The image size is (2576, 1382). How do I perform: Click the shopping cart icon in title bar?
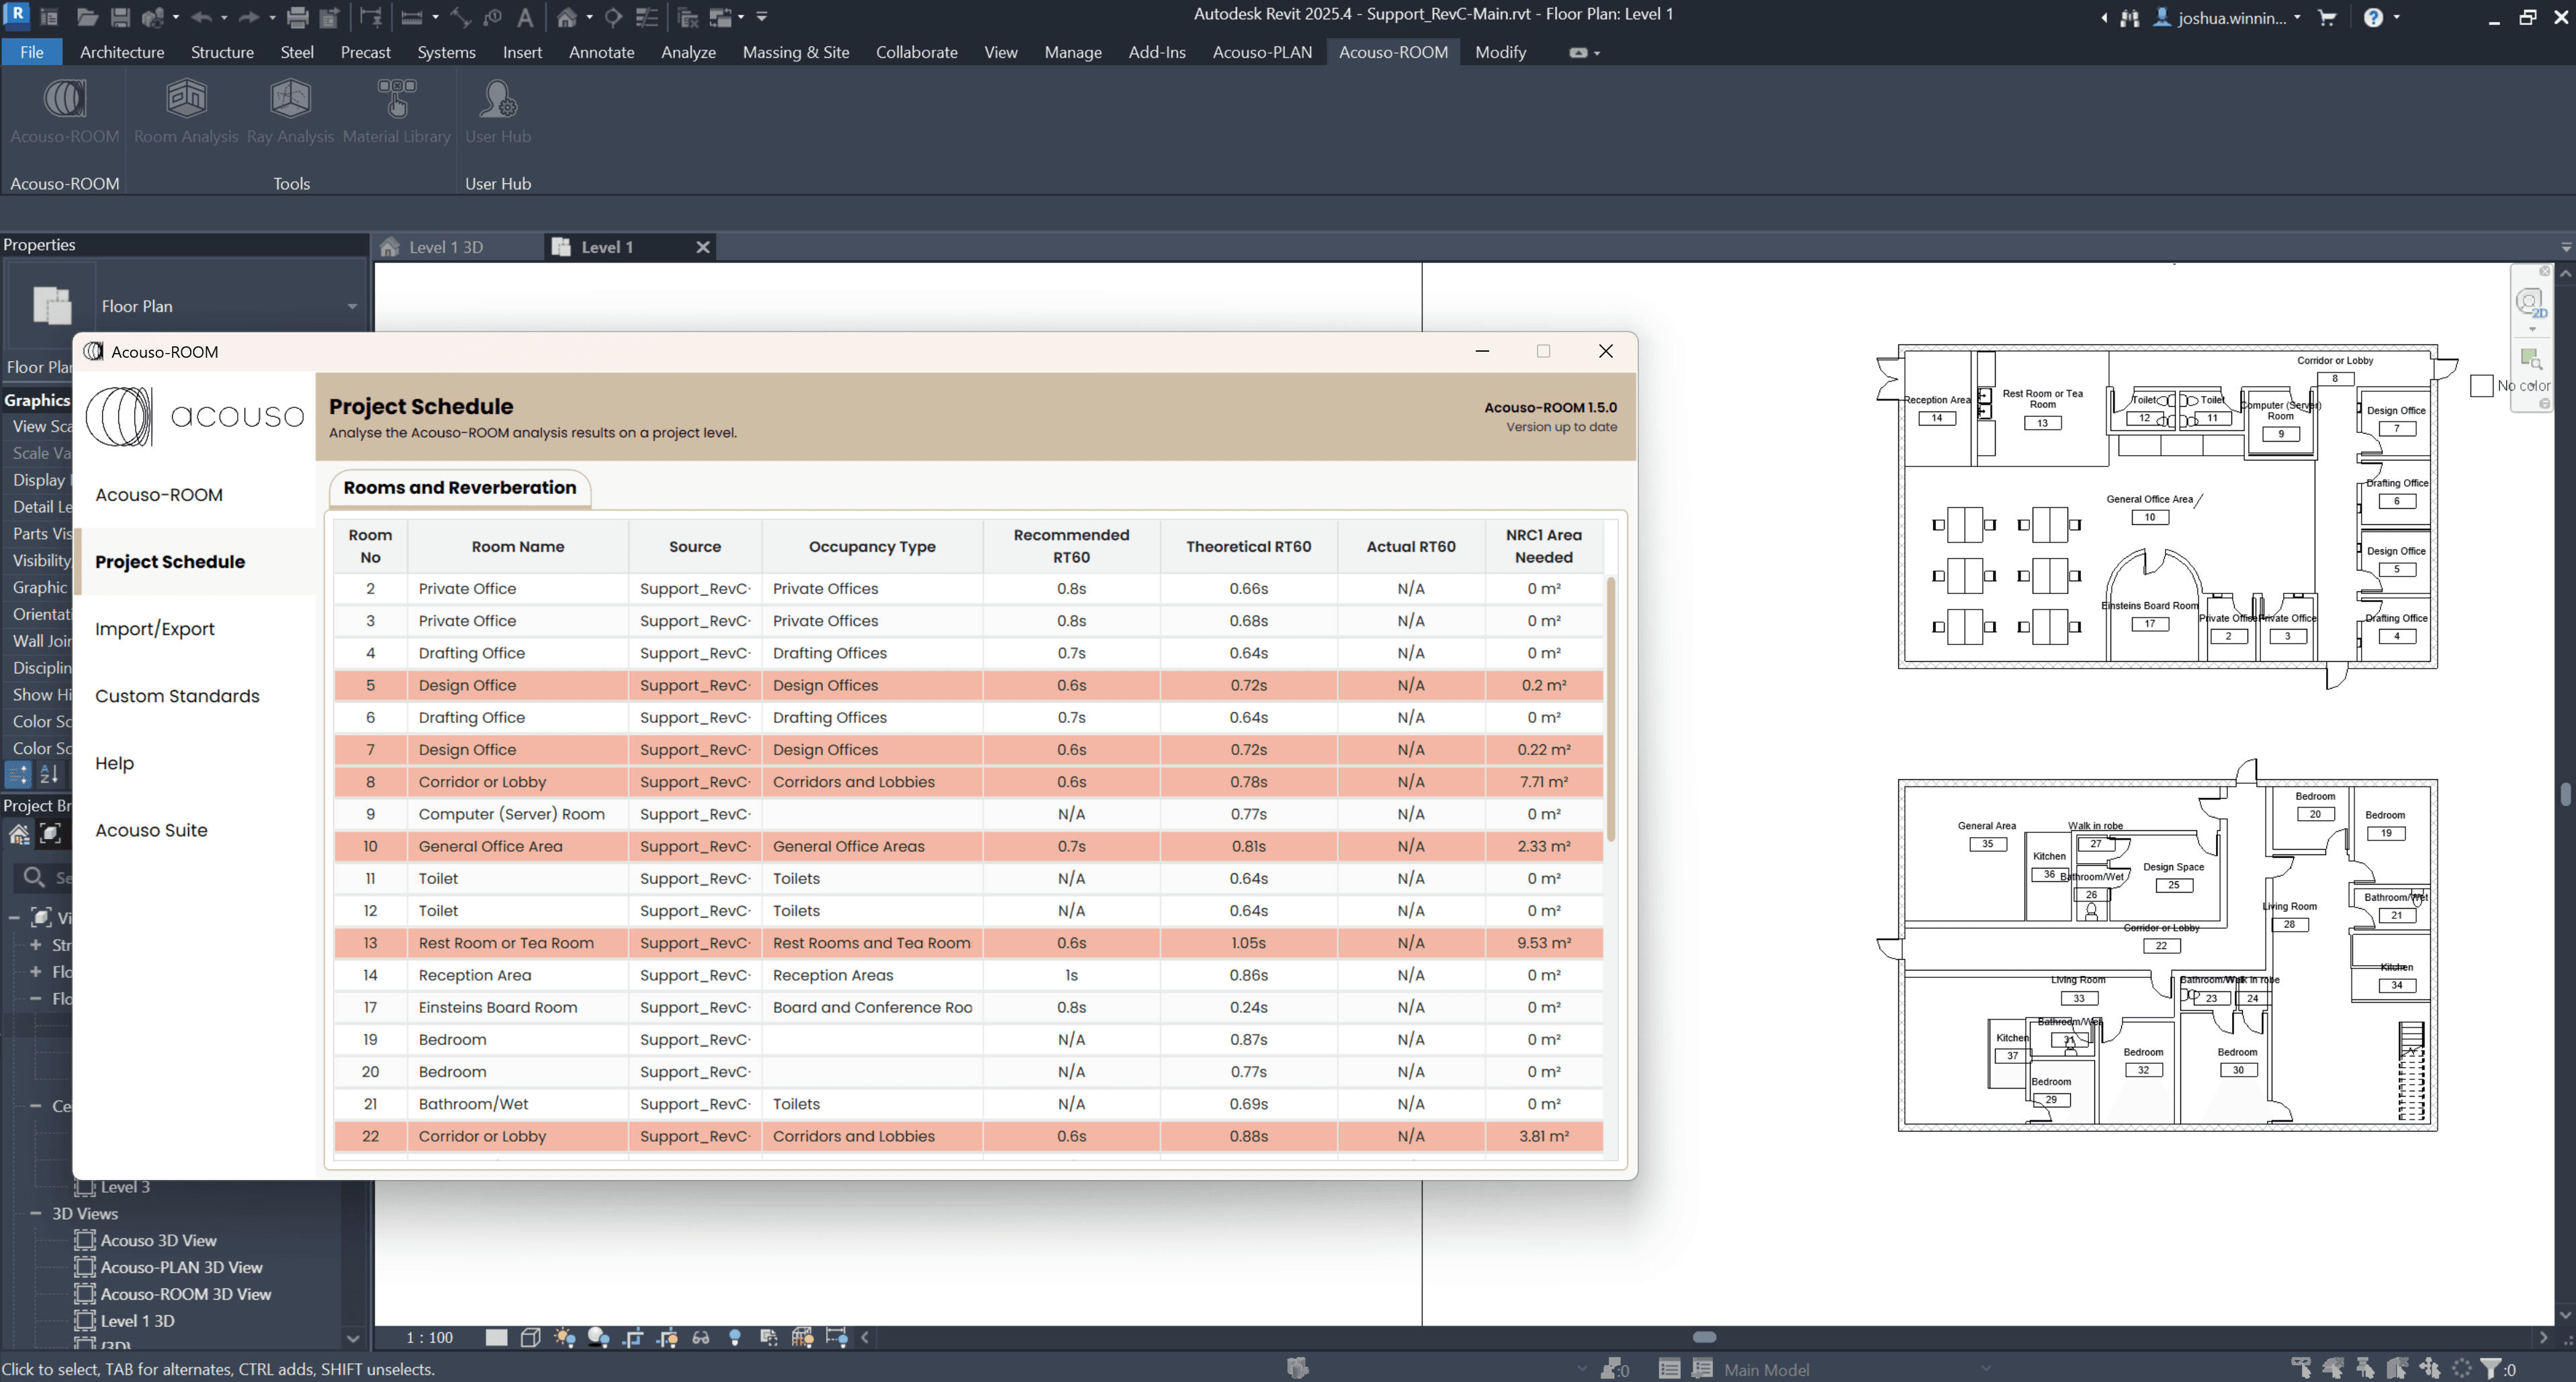coord(2327,17)
